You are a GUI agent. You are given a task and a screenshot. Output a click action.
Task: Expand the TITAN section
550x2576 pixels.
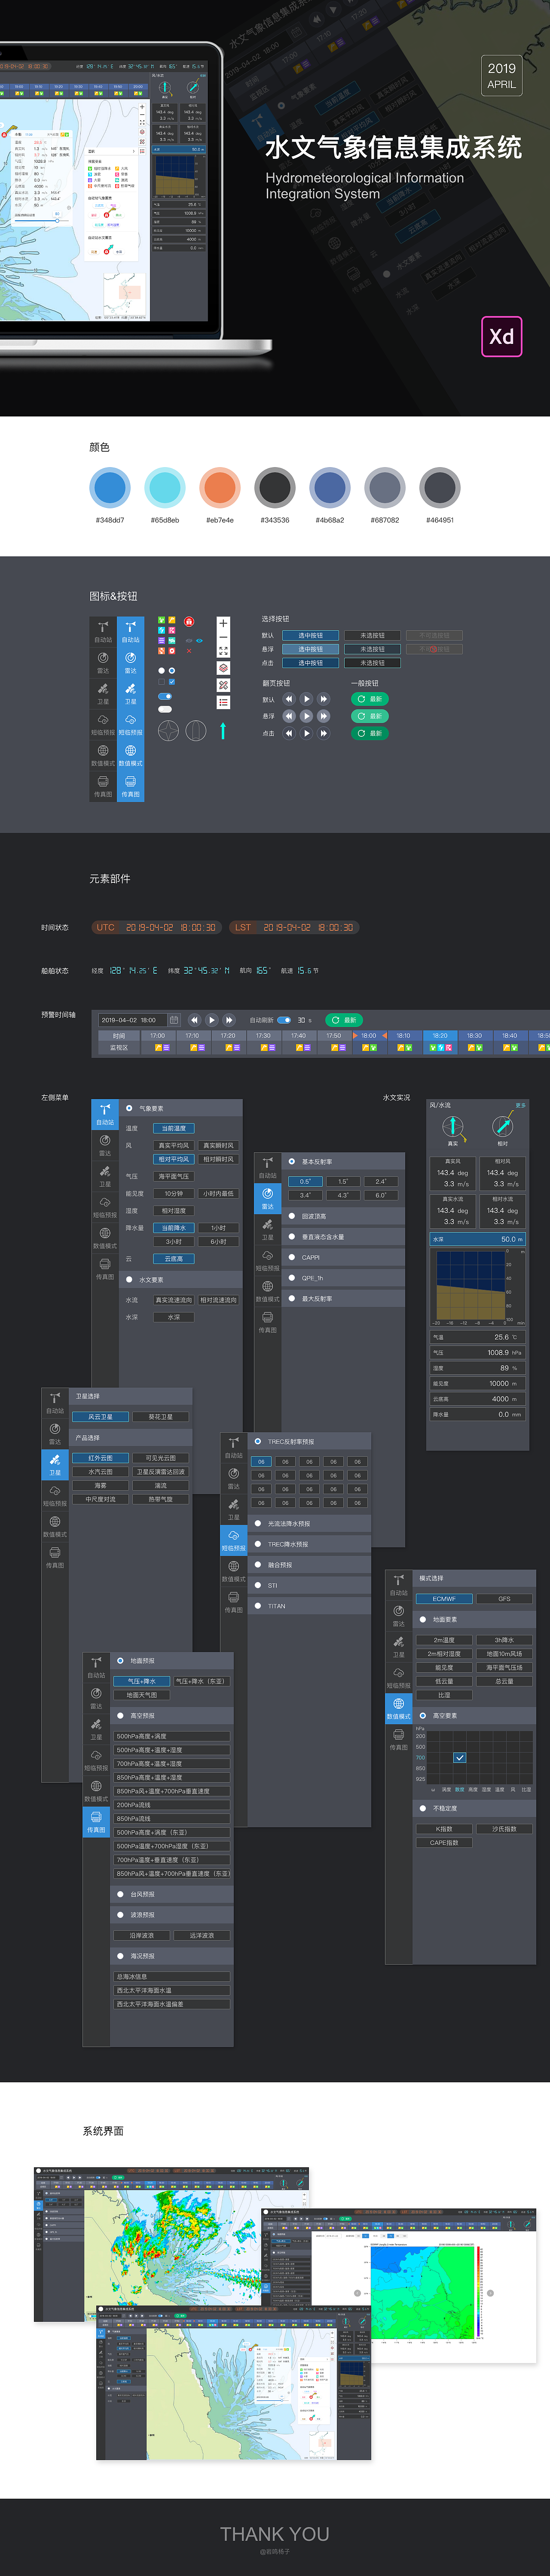pos(310,1606)
